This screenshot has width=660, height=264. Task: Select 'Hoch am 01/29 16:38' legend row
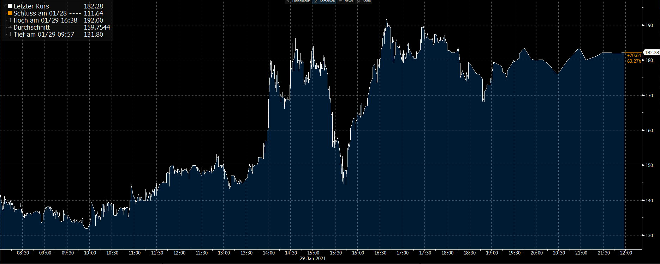point(46,20)
